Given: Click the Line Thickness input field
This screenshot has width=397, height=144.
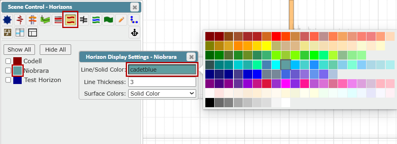Looking at the screenshot, I should [162, 82].
